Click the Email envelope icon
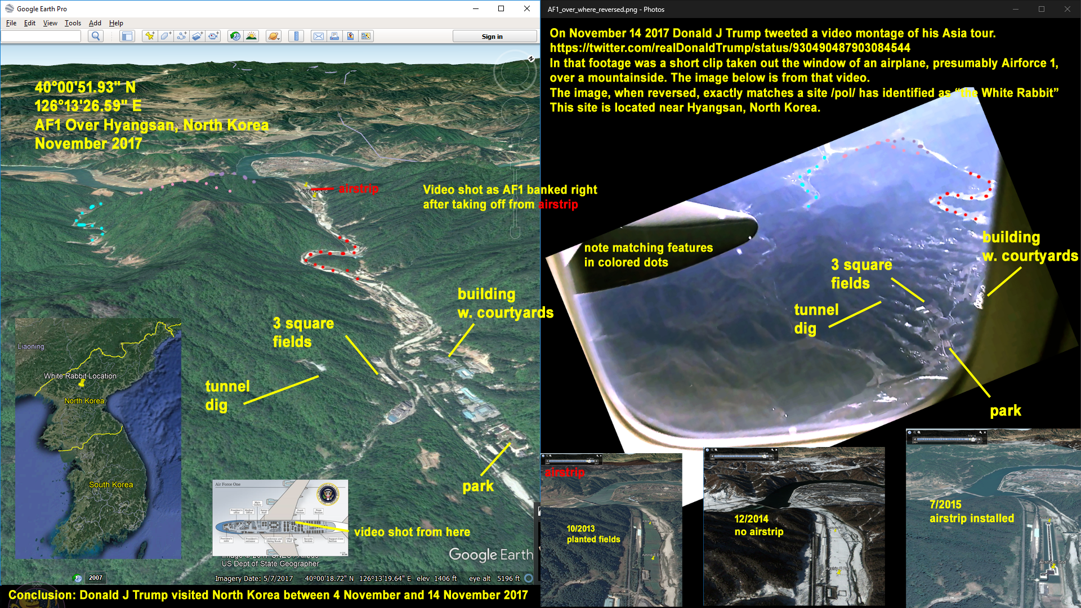Image resolution: width=1081 pixels, height=608 pixels. coord(318,37)
